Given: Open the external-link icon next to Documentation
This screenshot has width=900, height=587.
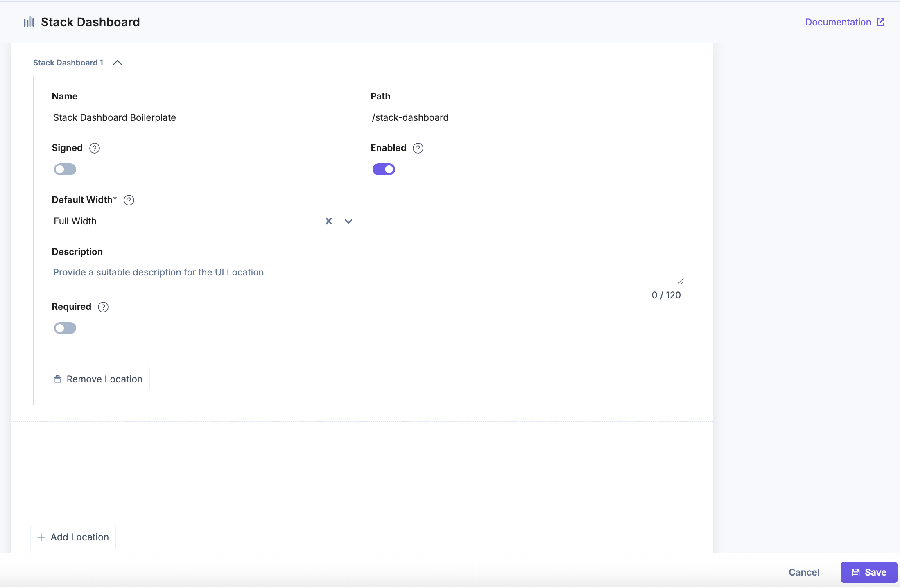Looking at the screenshot, I should coord(880,22).
